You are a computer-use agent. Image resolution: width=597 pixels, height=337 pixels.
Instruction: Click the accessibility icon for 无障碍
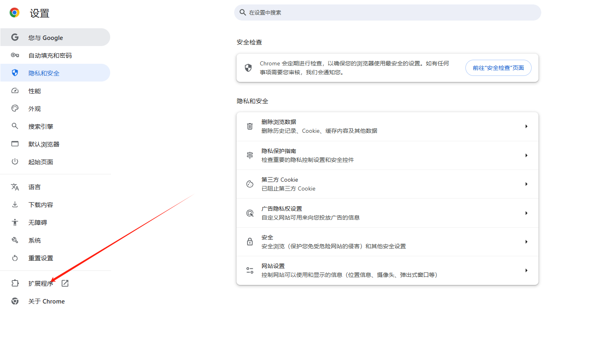click(15, 222)
